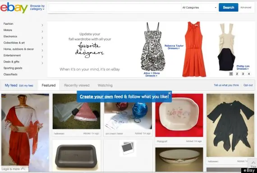This screenshot has height=173, width=257.
Task: Expand the Deals & gifts chevron
Action: (42, 63)
